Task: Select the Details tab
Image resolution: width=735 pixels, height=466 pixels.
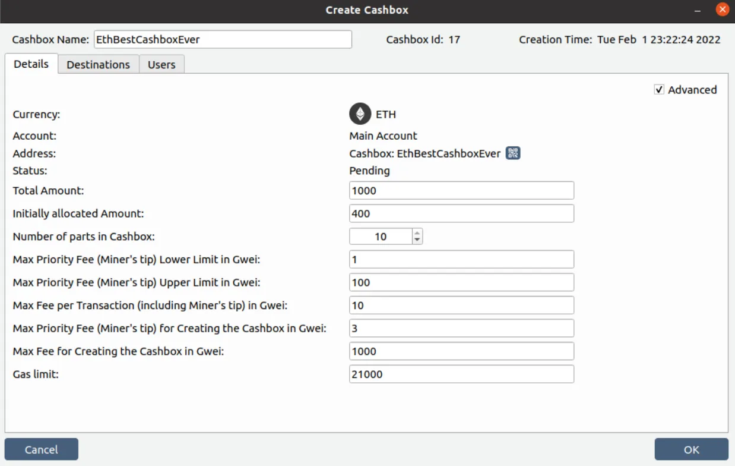Action: click(x=31, y=64)
